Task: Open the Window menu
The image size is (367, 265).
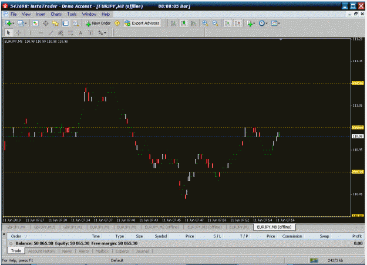Action: pos(89,14)
